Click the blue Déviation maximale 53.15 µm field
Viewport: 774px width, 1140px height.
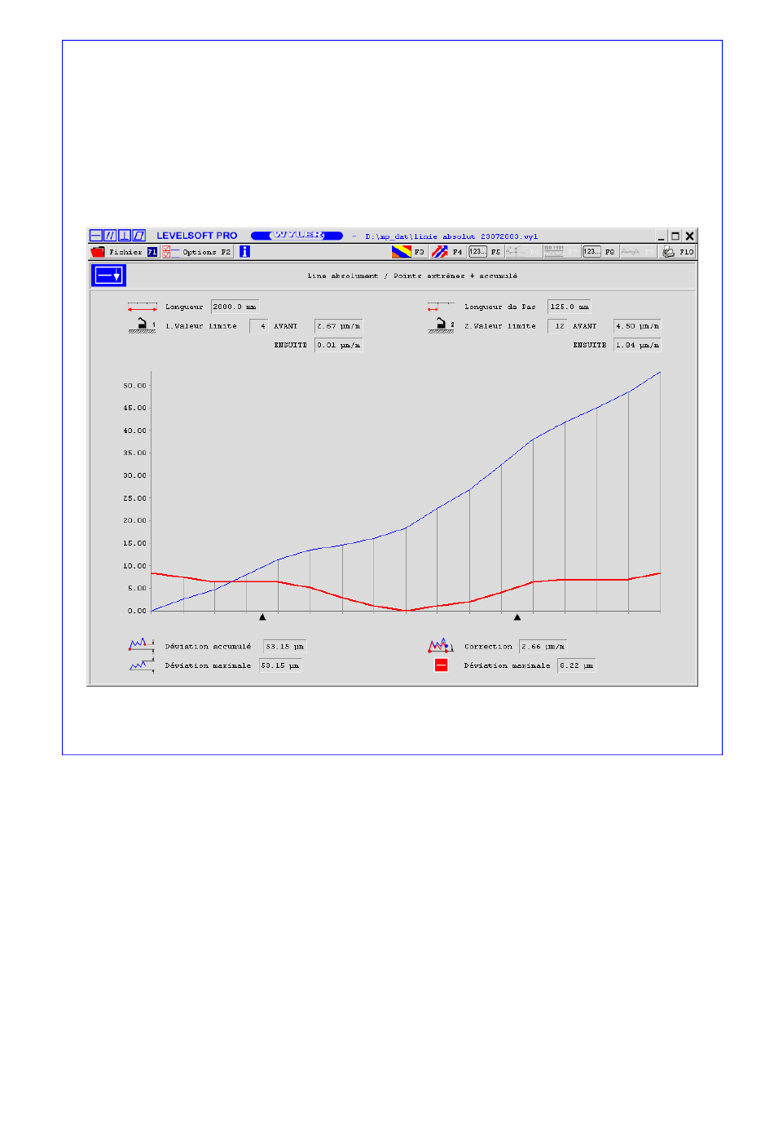280,665
